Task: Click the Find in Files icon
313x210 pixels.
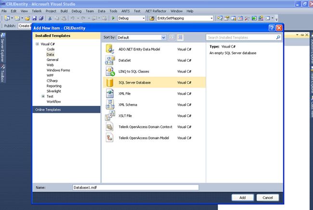Action: (152, 18)
